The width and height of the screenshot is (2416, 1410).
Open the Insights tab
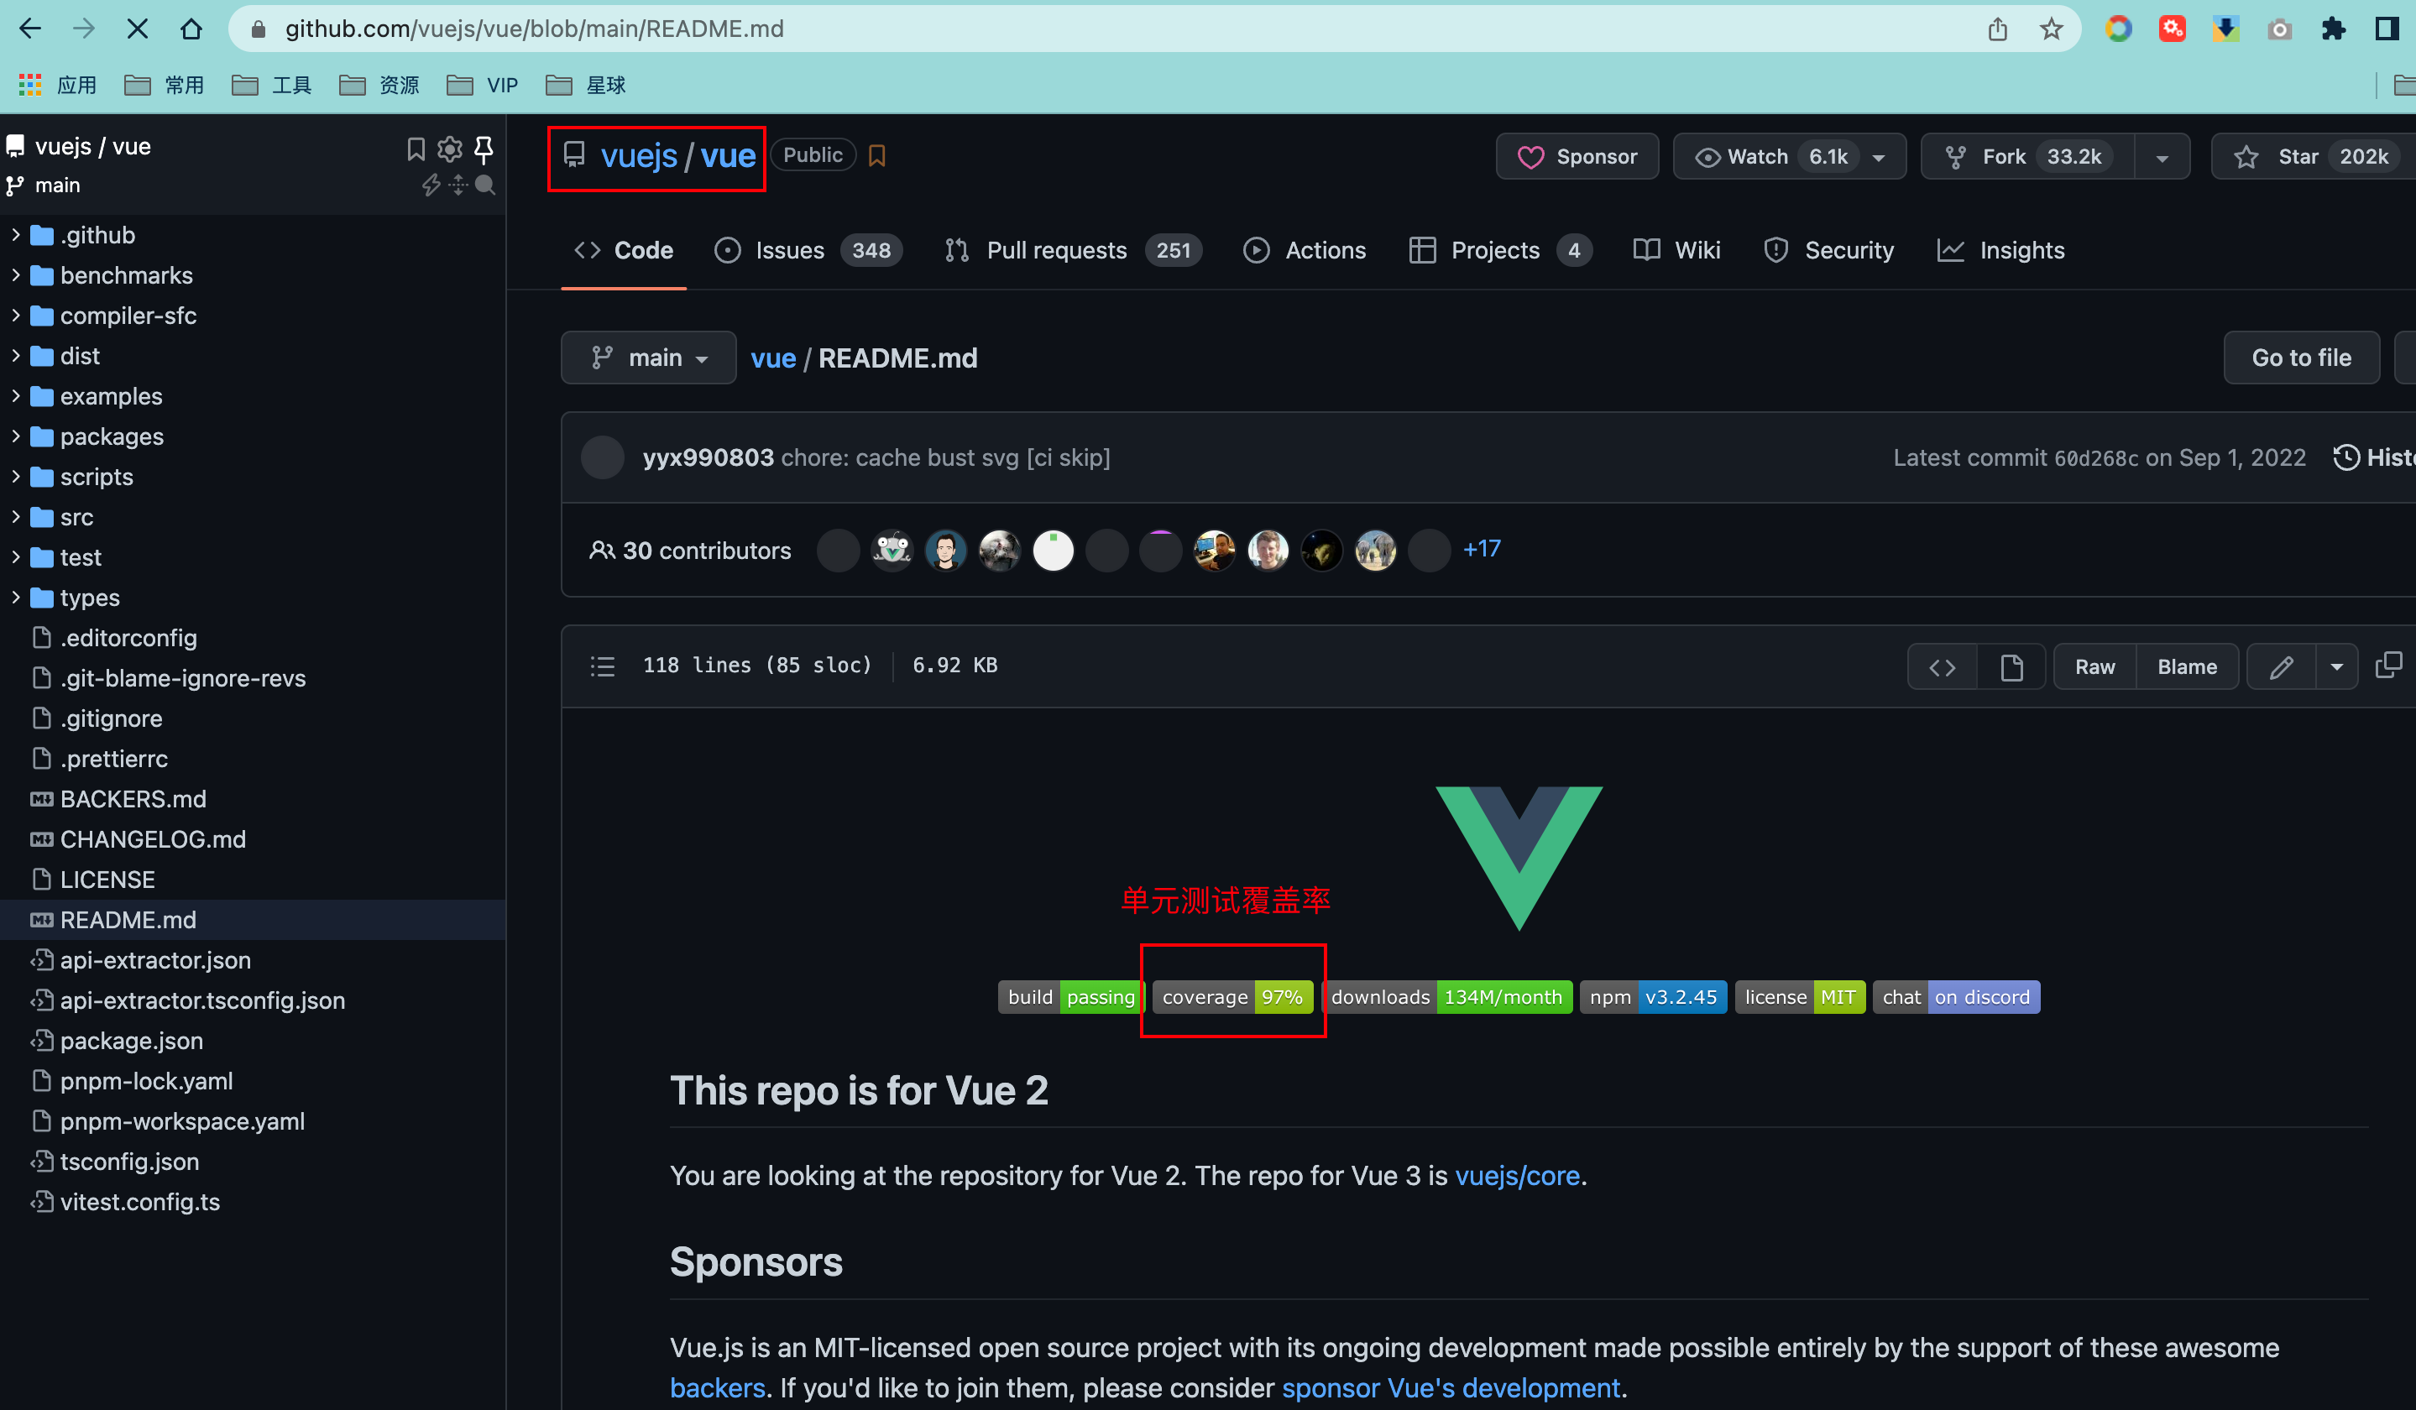click(x=2000, y=250)
